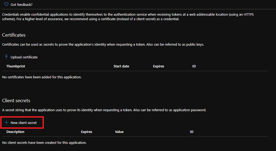The height and width of the screenshot is (151, 276).
Task: Click the secret string description under Client secrets
Action: 104,110
